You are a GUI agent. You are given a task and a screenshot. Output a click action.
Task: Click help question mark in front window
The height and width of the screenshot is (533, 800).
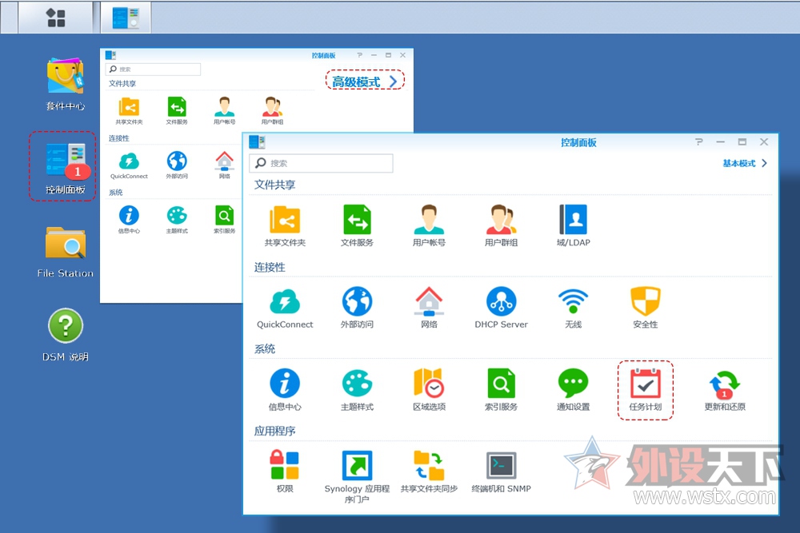coord(698,141)
